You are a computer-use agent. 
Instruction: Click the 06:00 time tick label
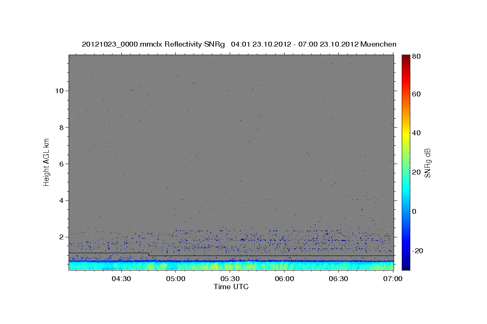click(x=284, y=279)
